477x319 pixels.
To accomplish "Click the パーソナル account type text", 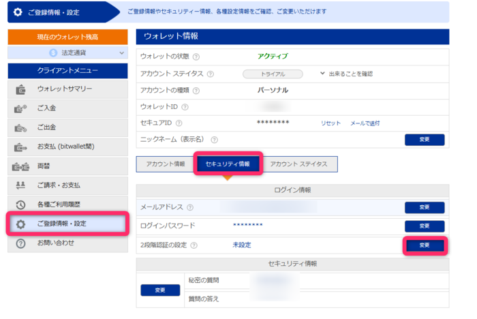I will 273,91.
